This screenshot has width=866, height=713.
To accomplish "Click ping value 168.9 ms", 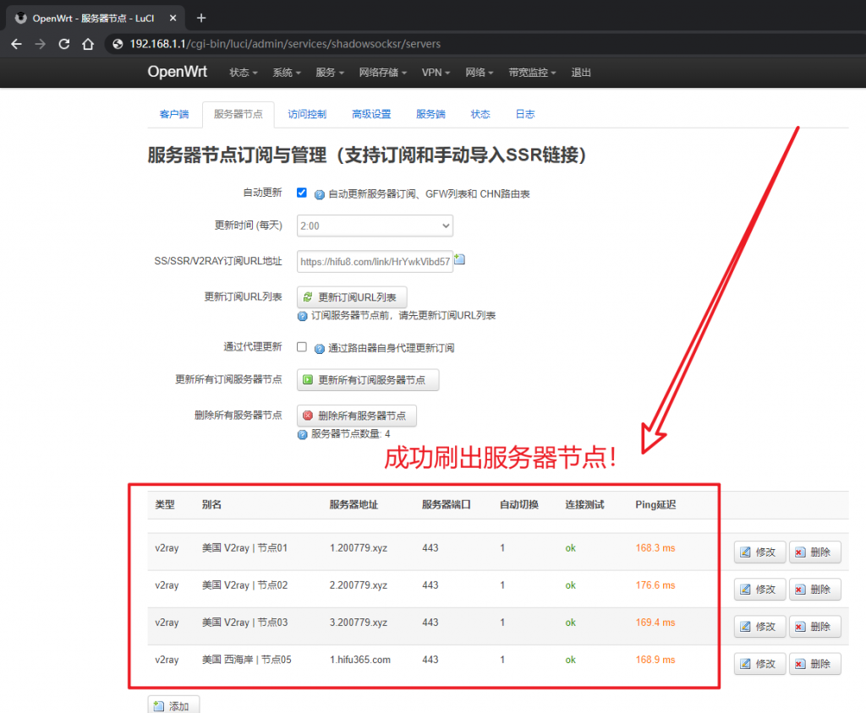I will [655, 660].
